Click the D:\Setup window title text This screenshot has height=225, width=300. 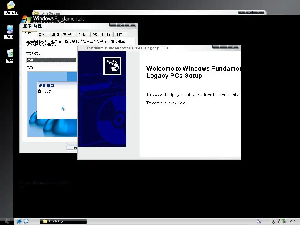(51, 13)
